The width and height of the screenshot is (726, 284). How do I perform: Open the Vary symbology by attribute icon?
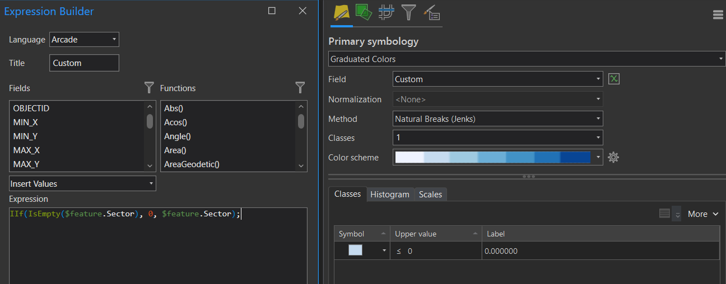[364, 12]
